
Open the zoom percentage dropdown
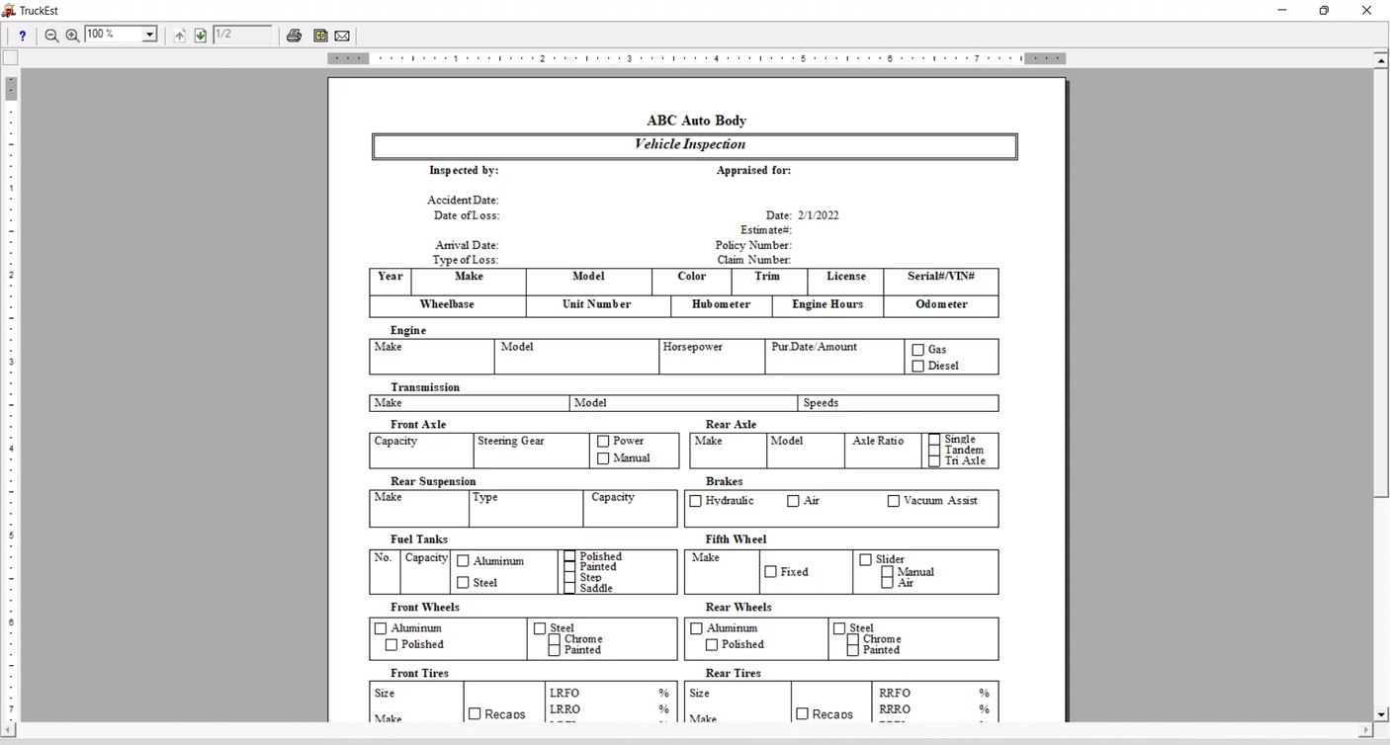[149, 34]
